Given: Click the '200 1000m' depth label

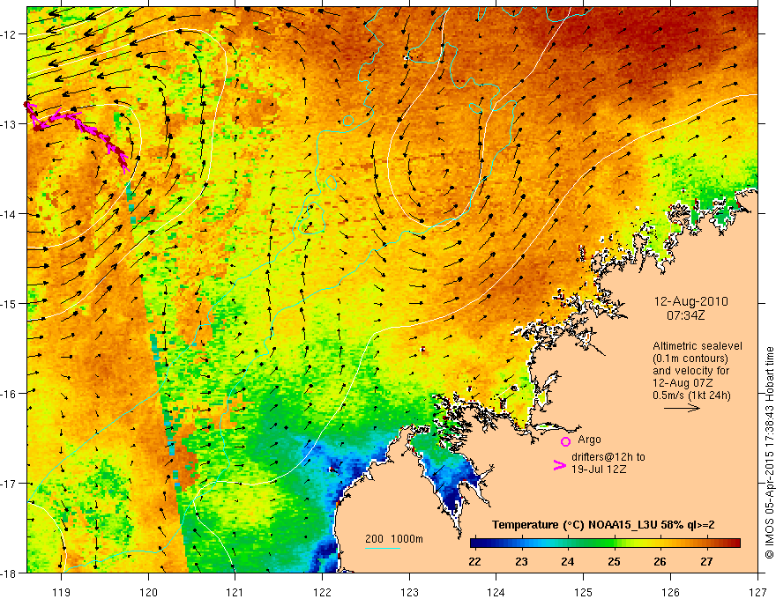Looking at the screenshot, I should (x=394, y=539).
